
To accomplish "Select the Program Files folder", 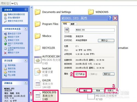I will [x=47, y=24].
